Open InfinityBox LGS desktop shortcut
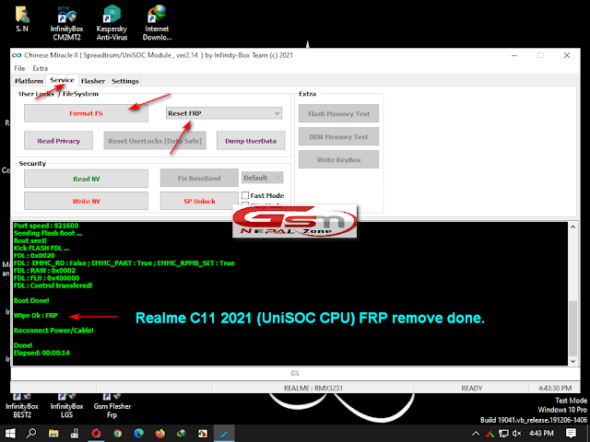The image size is (590, 442). [66, 406]
